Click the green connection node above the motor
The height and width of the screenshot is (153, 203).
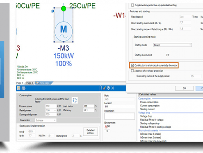point(64,9)
